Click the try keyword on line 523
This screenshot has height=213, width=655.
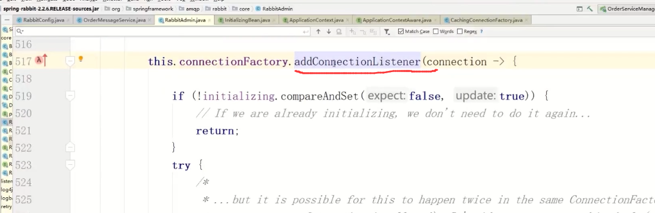(x=181, y=165)
